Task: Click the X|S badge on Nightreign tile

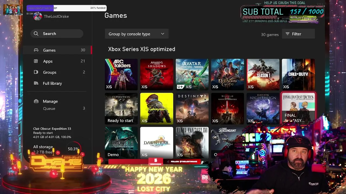Action: 251,121
